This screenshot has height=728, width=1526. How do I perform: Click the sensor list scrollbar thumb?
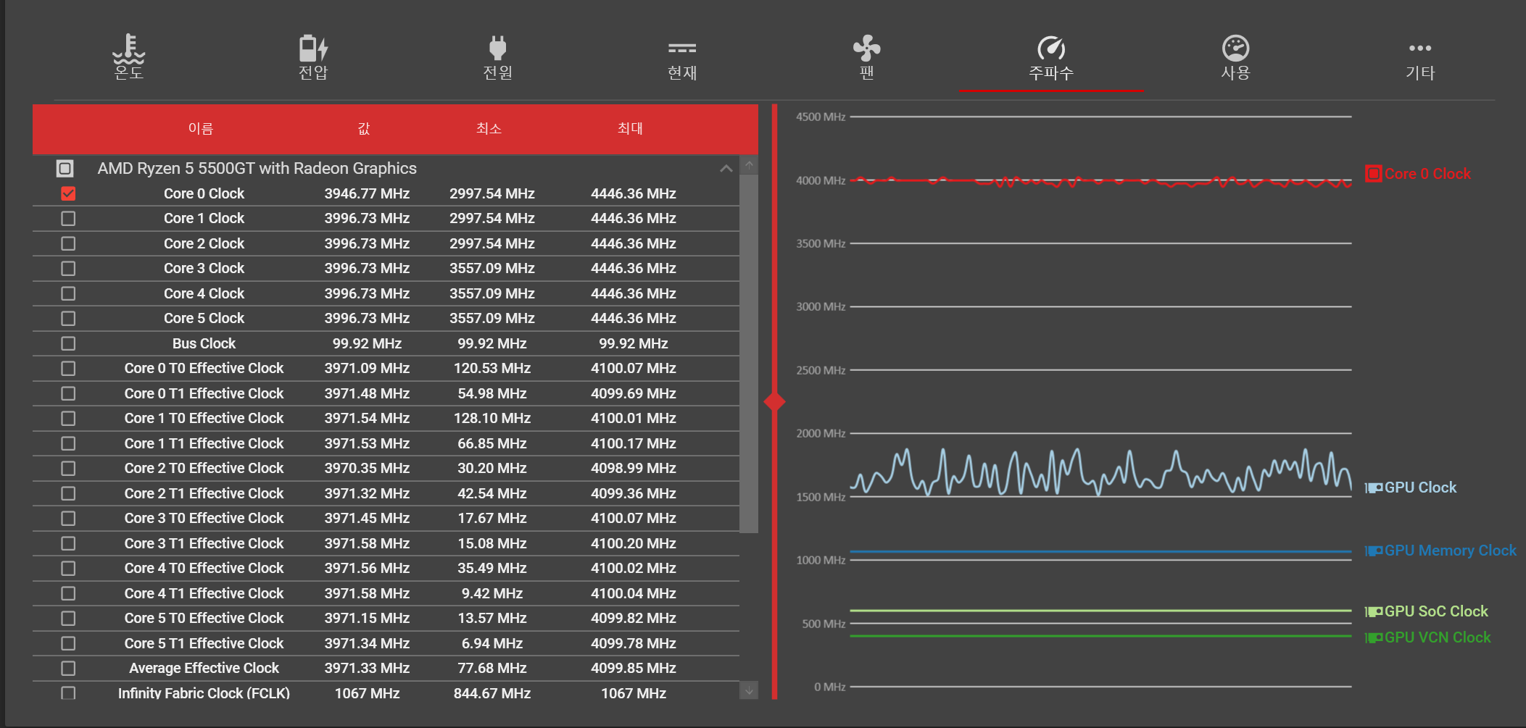pyautogui.click(x=749, y=353)
